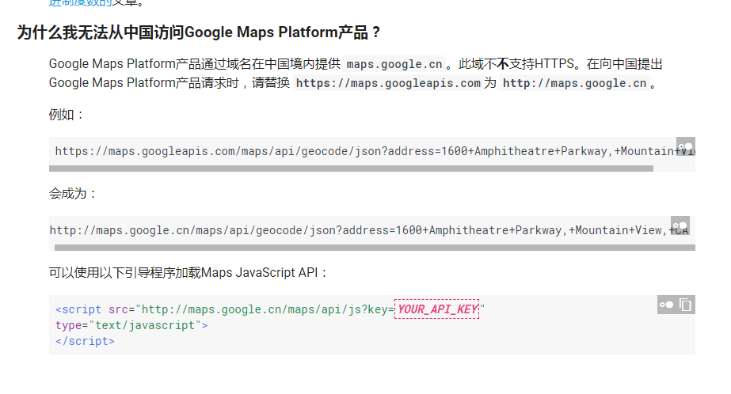
Task: Click the inline code http://maps.google.cn
Action: pos(574,83)
